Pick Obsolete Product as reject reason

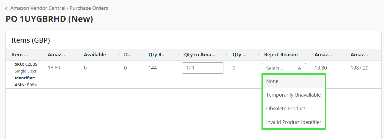click(286, 109)
